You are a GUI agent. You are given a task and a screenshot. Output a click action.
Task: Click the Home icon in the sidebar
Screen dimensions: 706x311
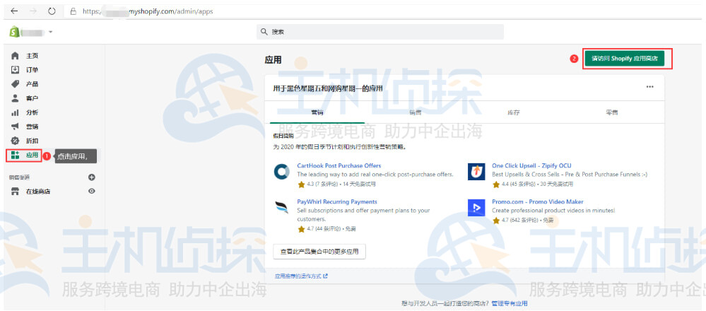(15, 56)
